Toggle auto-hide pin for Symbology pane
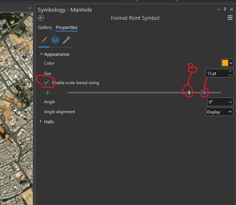 coord(225,10)
